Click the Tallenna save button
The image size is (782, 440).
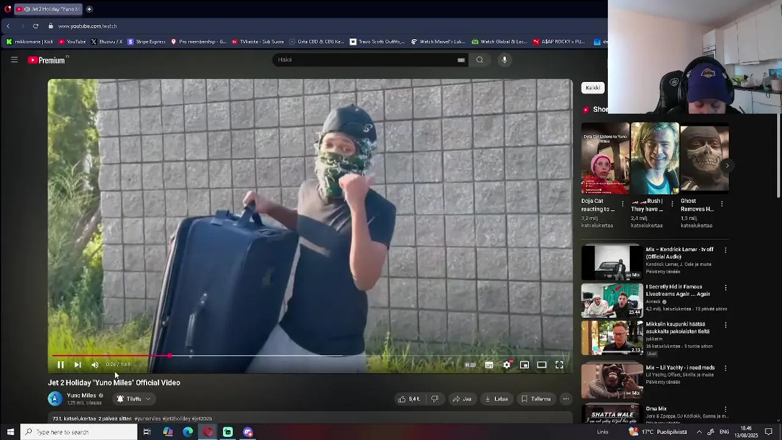click(x=536, y=399)
